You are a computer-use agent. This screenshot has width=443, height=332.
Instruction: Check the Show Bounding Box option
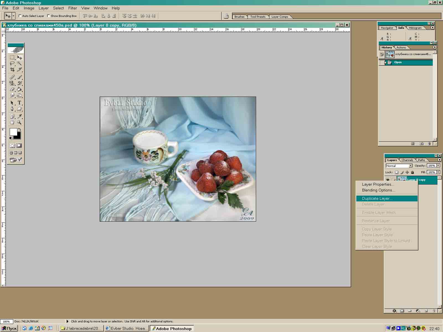coord(48,16)
